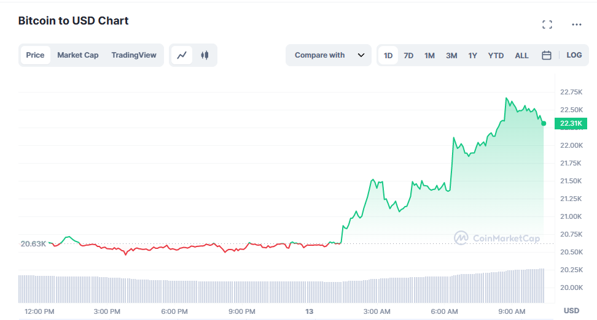This screenshot has height=320, width=597.
Task: Select the Price tab
Action: [x=35, y=55]
